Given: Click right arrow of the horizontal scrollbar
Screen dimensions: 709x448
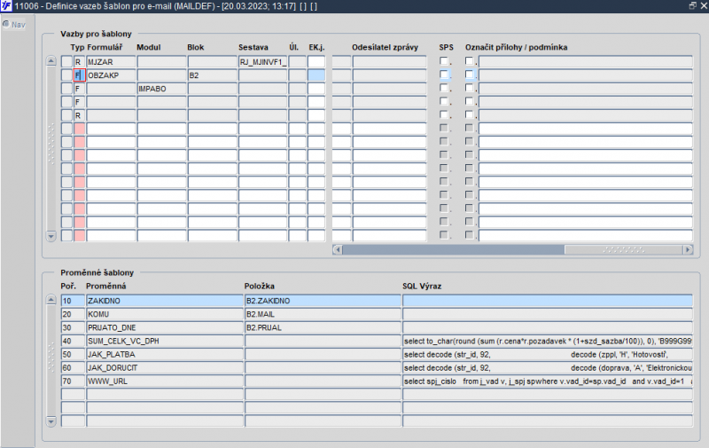Looking at the screenshot, I should [x=687, y=249].
